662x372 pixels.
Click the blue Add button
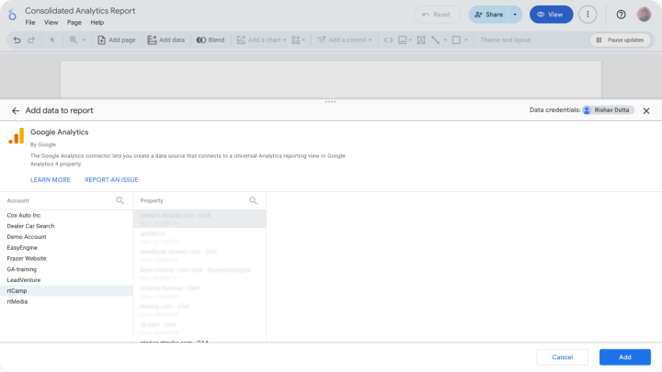click(625, 357)
